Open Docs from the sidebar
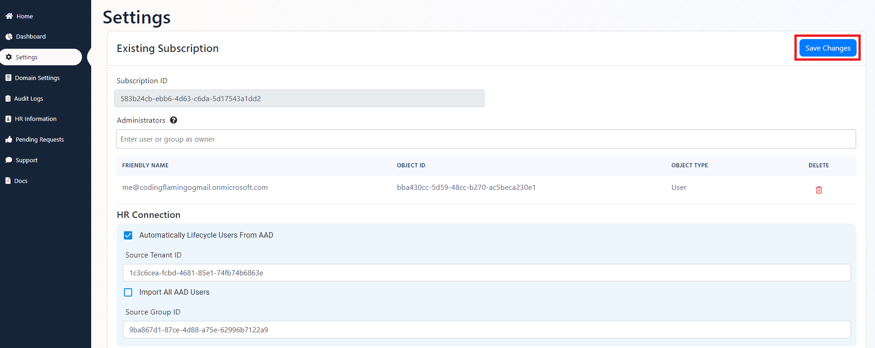875x348 pixels. [21, 181]
